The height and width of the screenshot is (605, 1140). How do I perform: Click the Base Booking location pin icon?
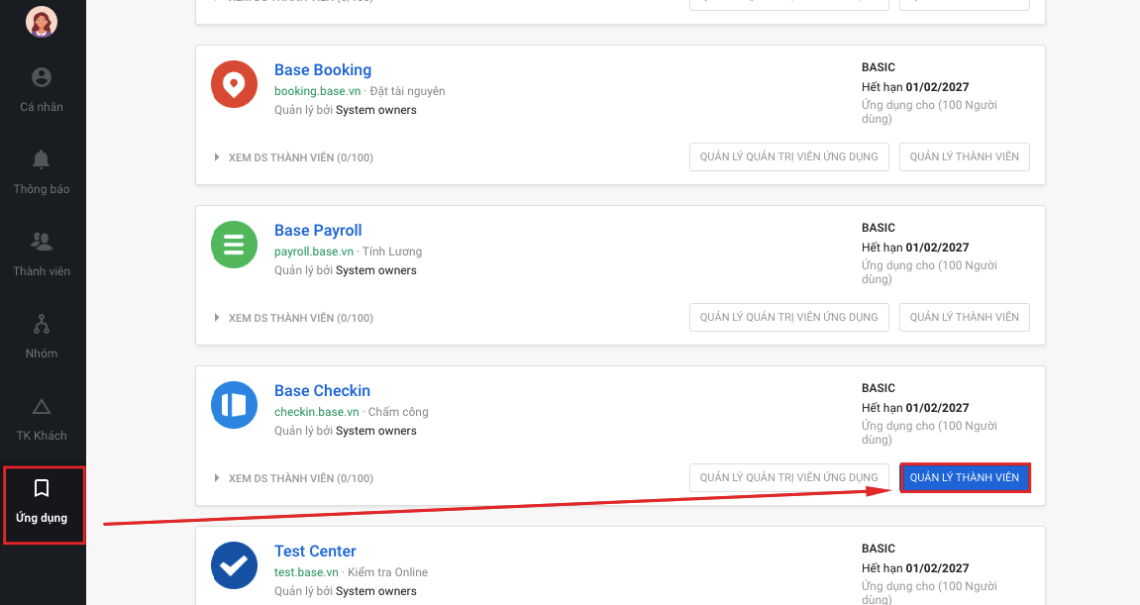pos(234,84)
